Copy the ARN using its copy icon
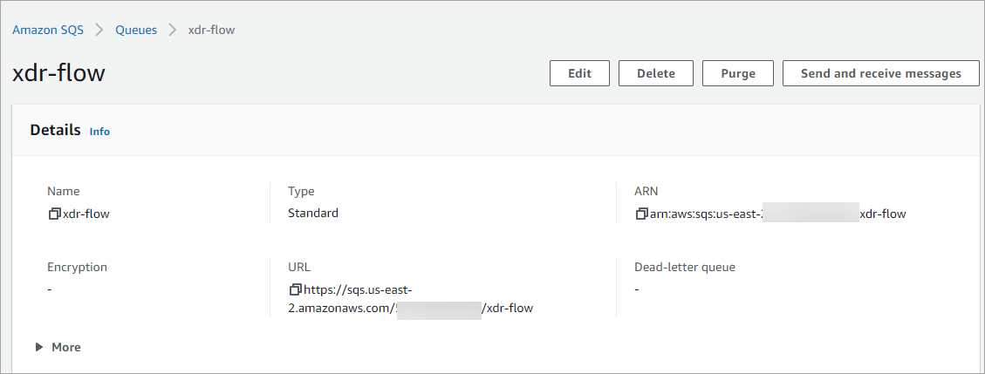The image size is (985, 374). (x=640, y=214)
